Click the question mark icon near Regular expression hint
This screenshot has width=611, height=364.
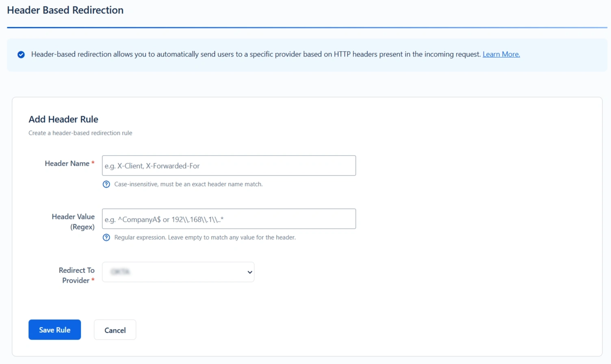(x=106, y=237)
